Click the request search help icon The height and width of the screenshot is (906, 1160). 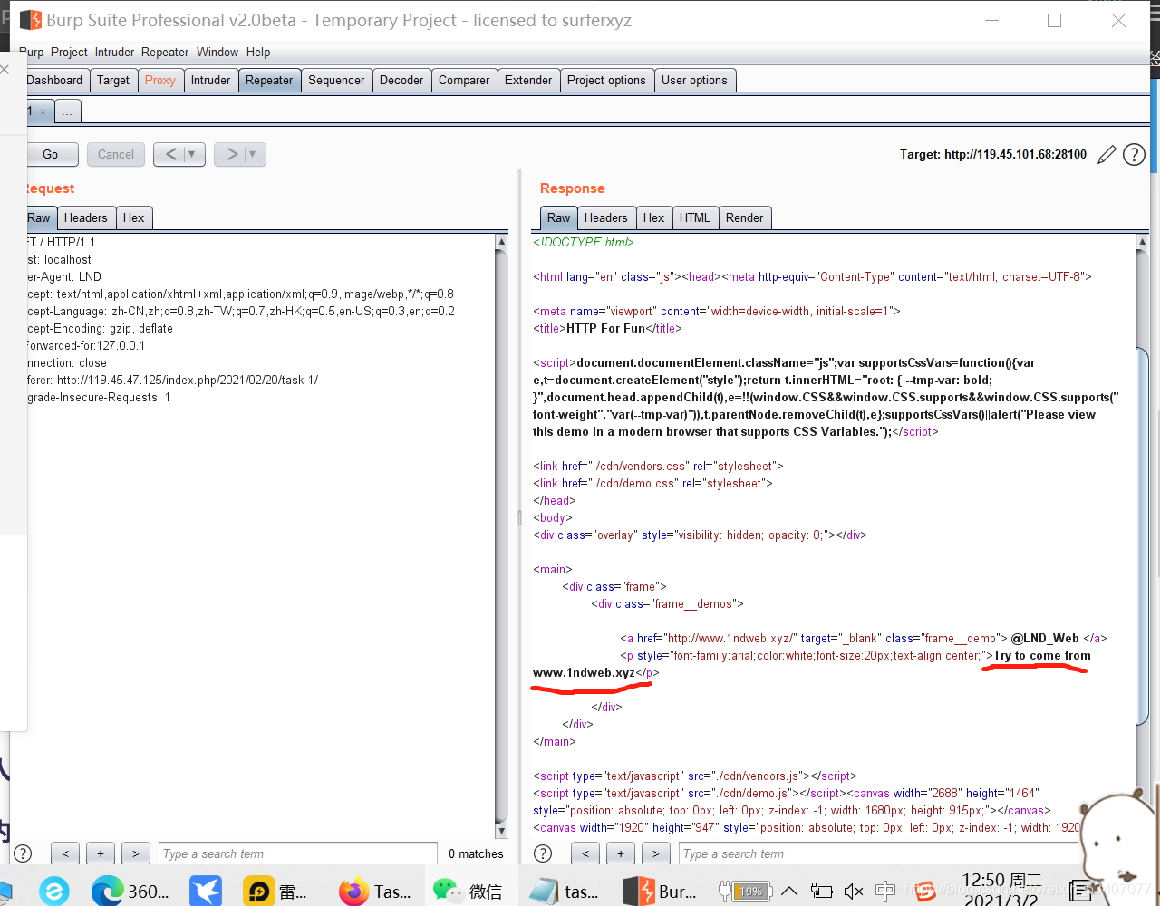pyautogui.click(x=24, y=853)
